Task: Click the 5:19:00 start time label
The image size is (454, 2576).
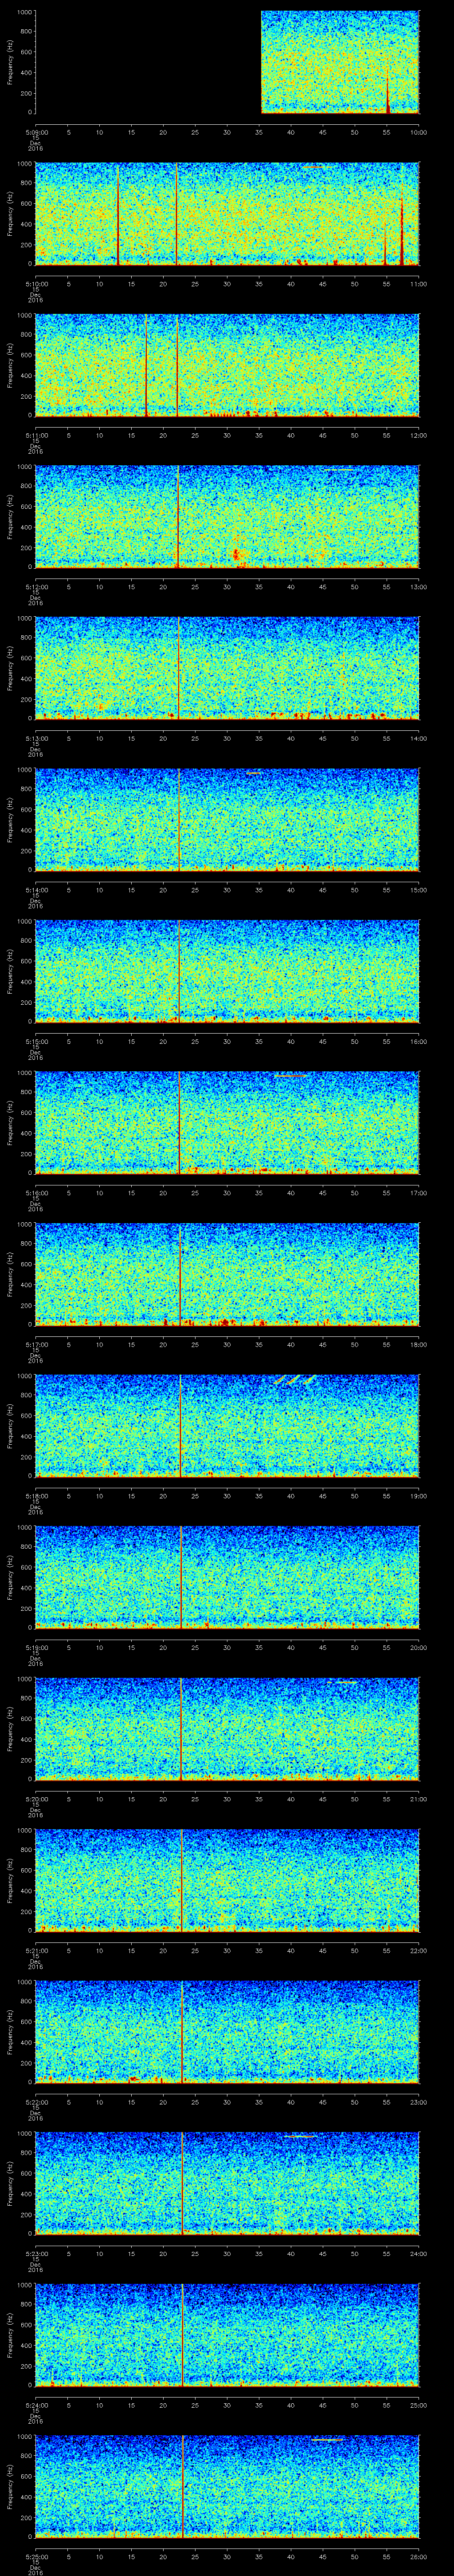Action: [36, 1647]
